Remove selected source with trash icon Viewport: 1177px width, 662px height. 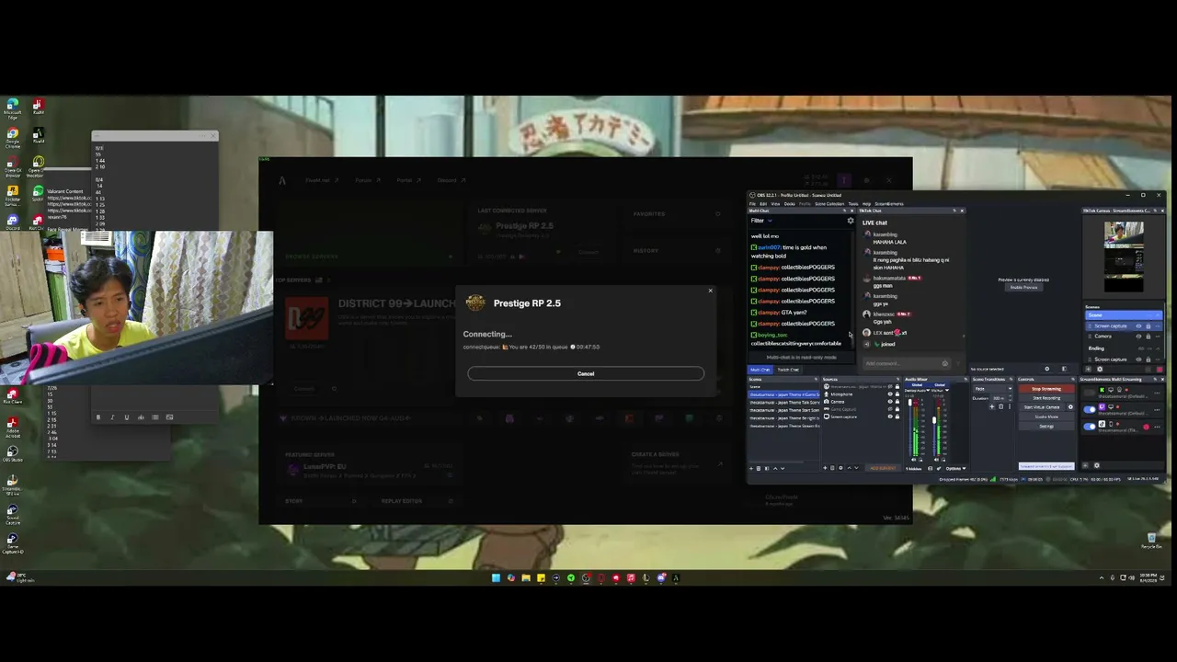click(x=832, y=468)
